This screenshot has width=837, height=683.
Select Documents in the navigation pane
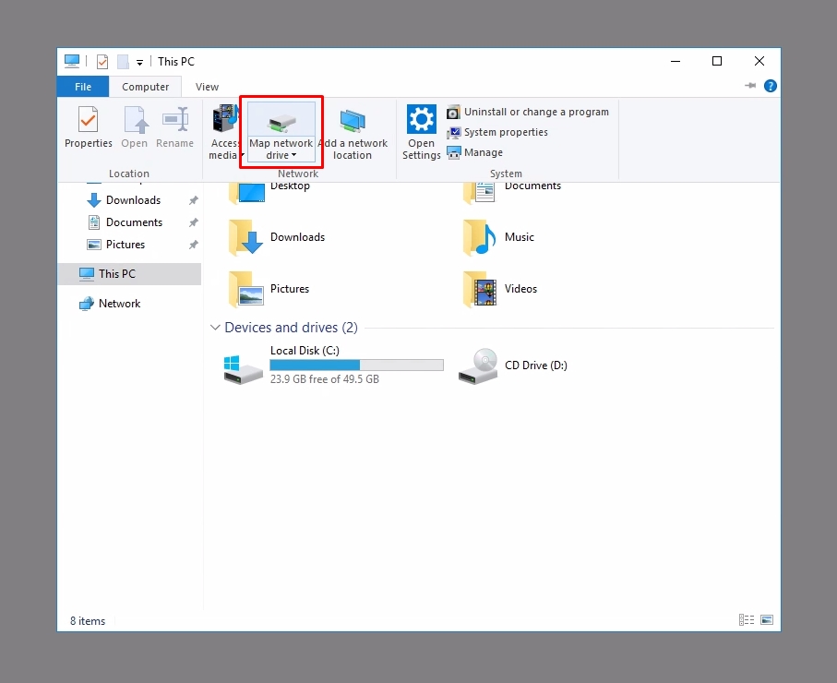click(134, 222)
